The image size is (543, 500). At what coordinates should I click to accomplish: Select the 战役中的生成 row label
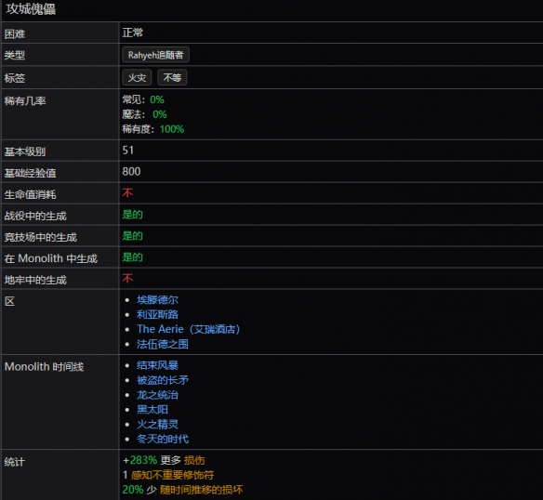click(35, 216)
